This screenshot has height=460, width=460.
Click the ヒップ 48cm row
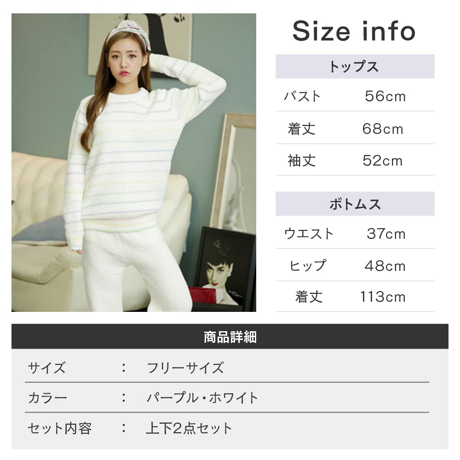coord(355,266)
